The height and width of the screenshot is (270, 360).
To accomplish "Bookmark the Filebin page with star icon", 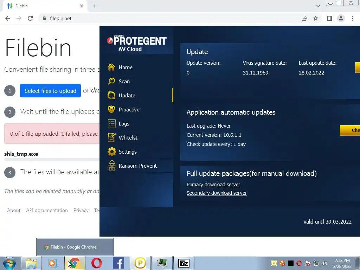I will [x=316, y=18].
